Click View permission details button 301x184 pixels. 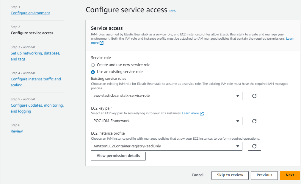[x=118, y=156]
